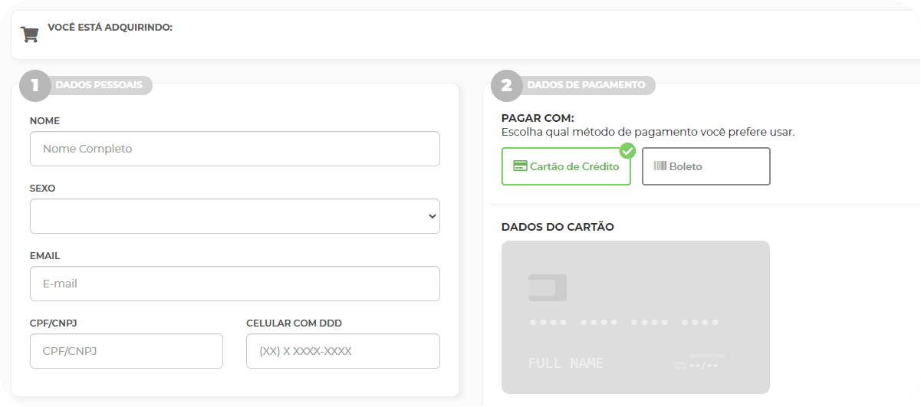Click into the E-mail input field
Viewport: 921px width, 407px height.
235,284
